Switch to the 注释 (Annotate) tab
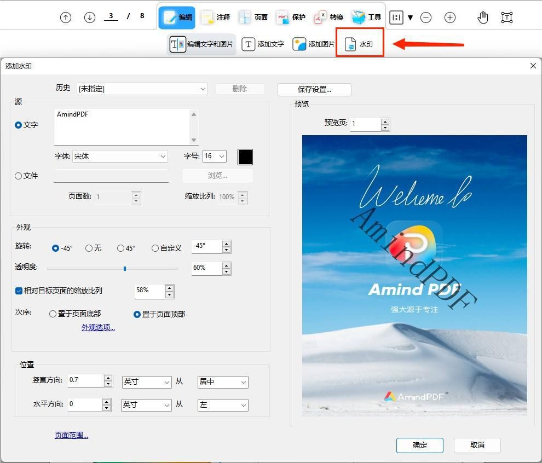This screenshot has height=463, width=542. pyautogui.click(x=215, y=18)
